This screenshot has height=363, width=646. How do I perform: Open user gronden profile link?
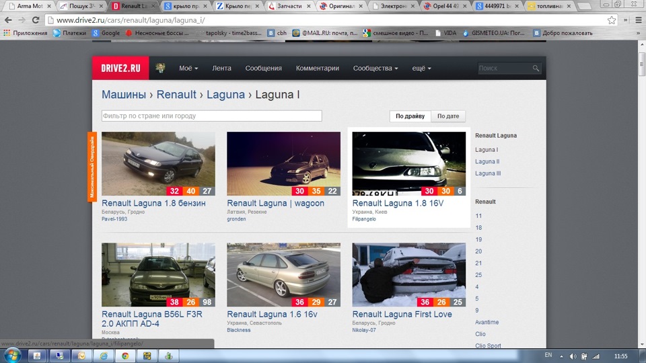click(x=236, y=219)
